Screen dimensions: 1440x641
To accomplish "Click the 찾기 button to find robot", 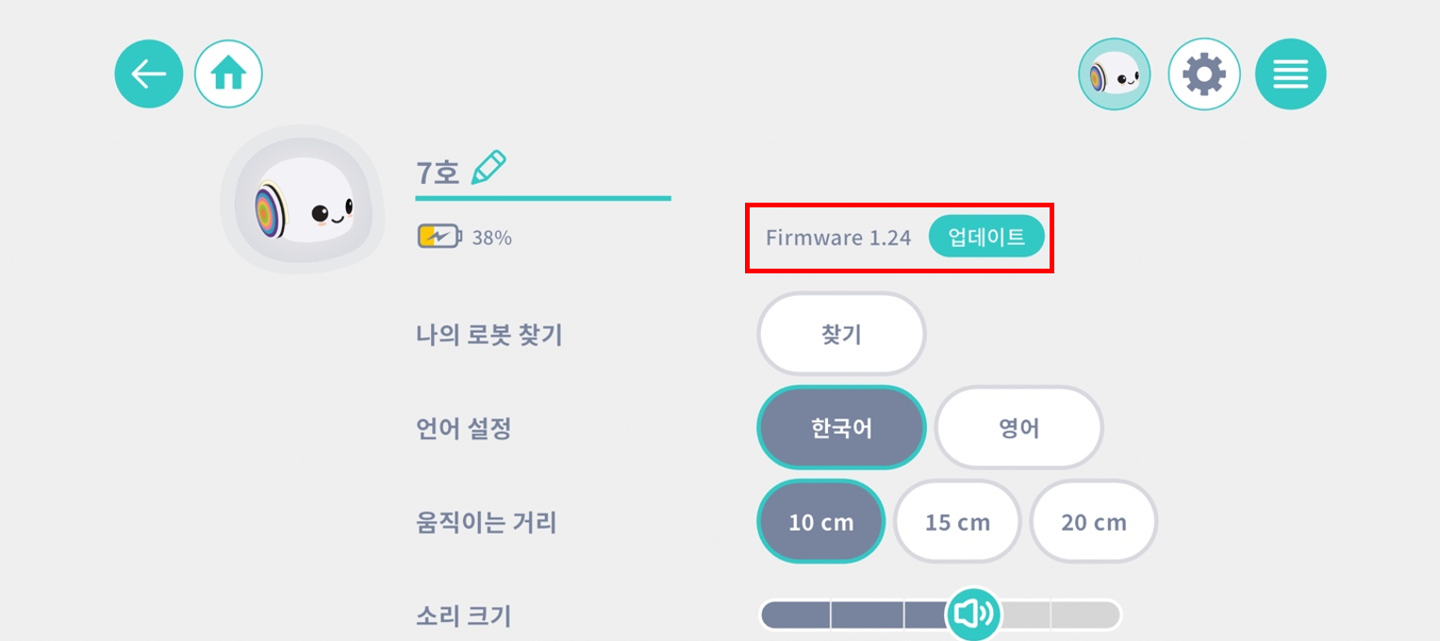I will click(841, 335).
